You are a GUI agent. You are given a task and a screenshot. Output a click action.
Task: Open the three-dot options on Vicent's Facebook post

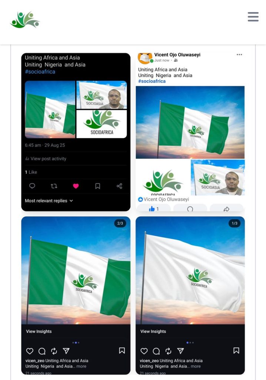click(239, 55)
